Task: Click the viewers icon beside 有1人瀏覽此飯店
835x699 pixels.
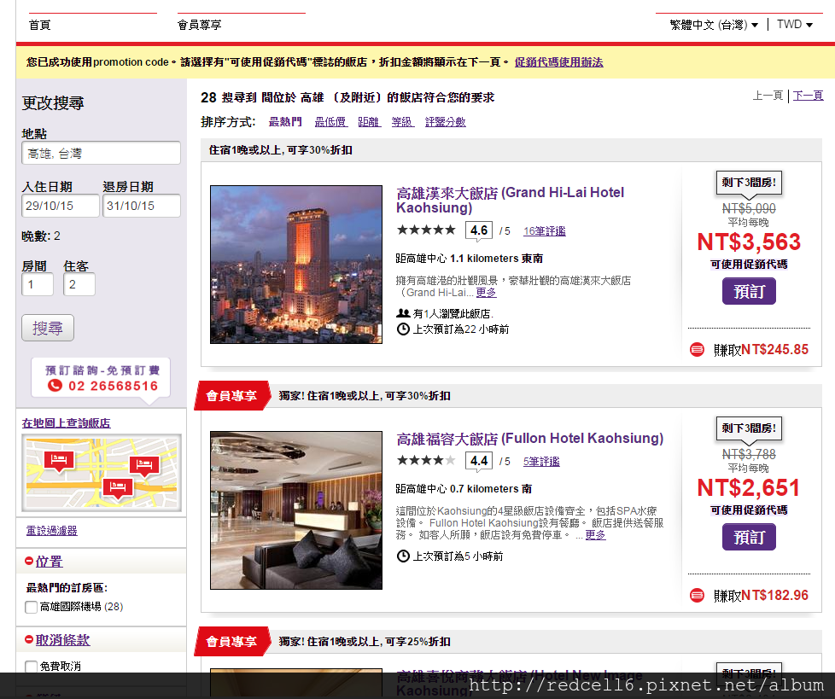Action: 403,313
